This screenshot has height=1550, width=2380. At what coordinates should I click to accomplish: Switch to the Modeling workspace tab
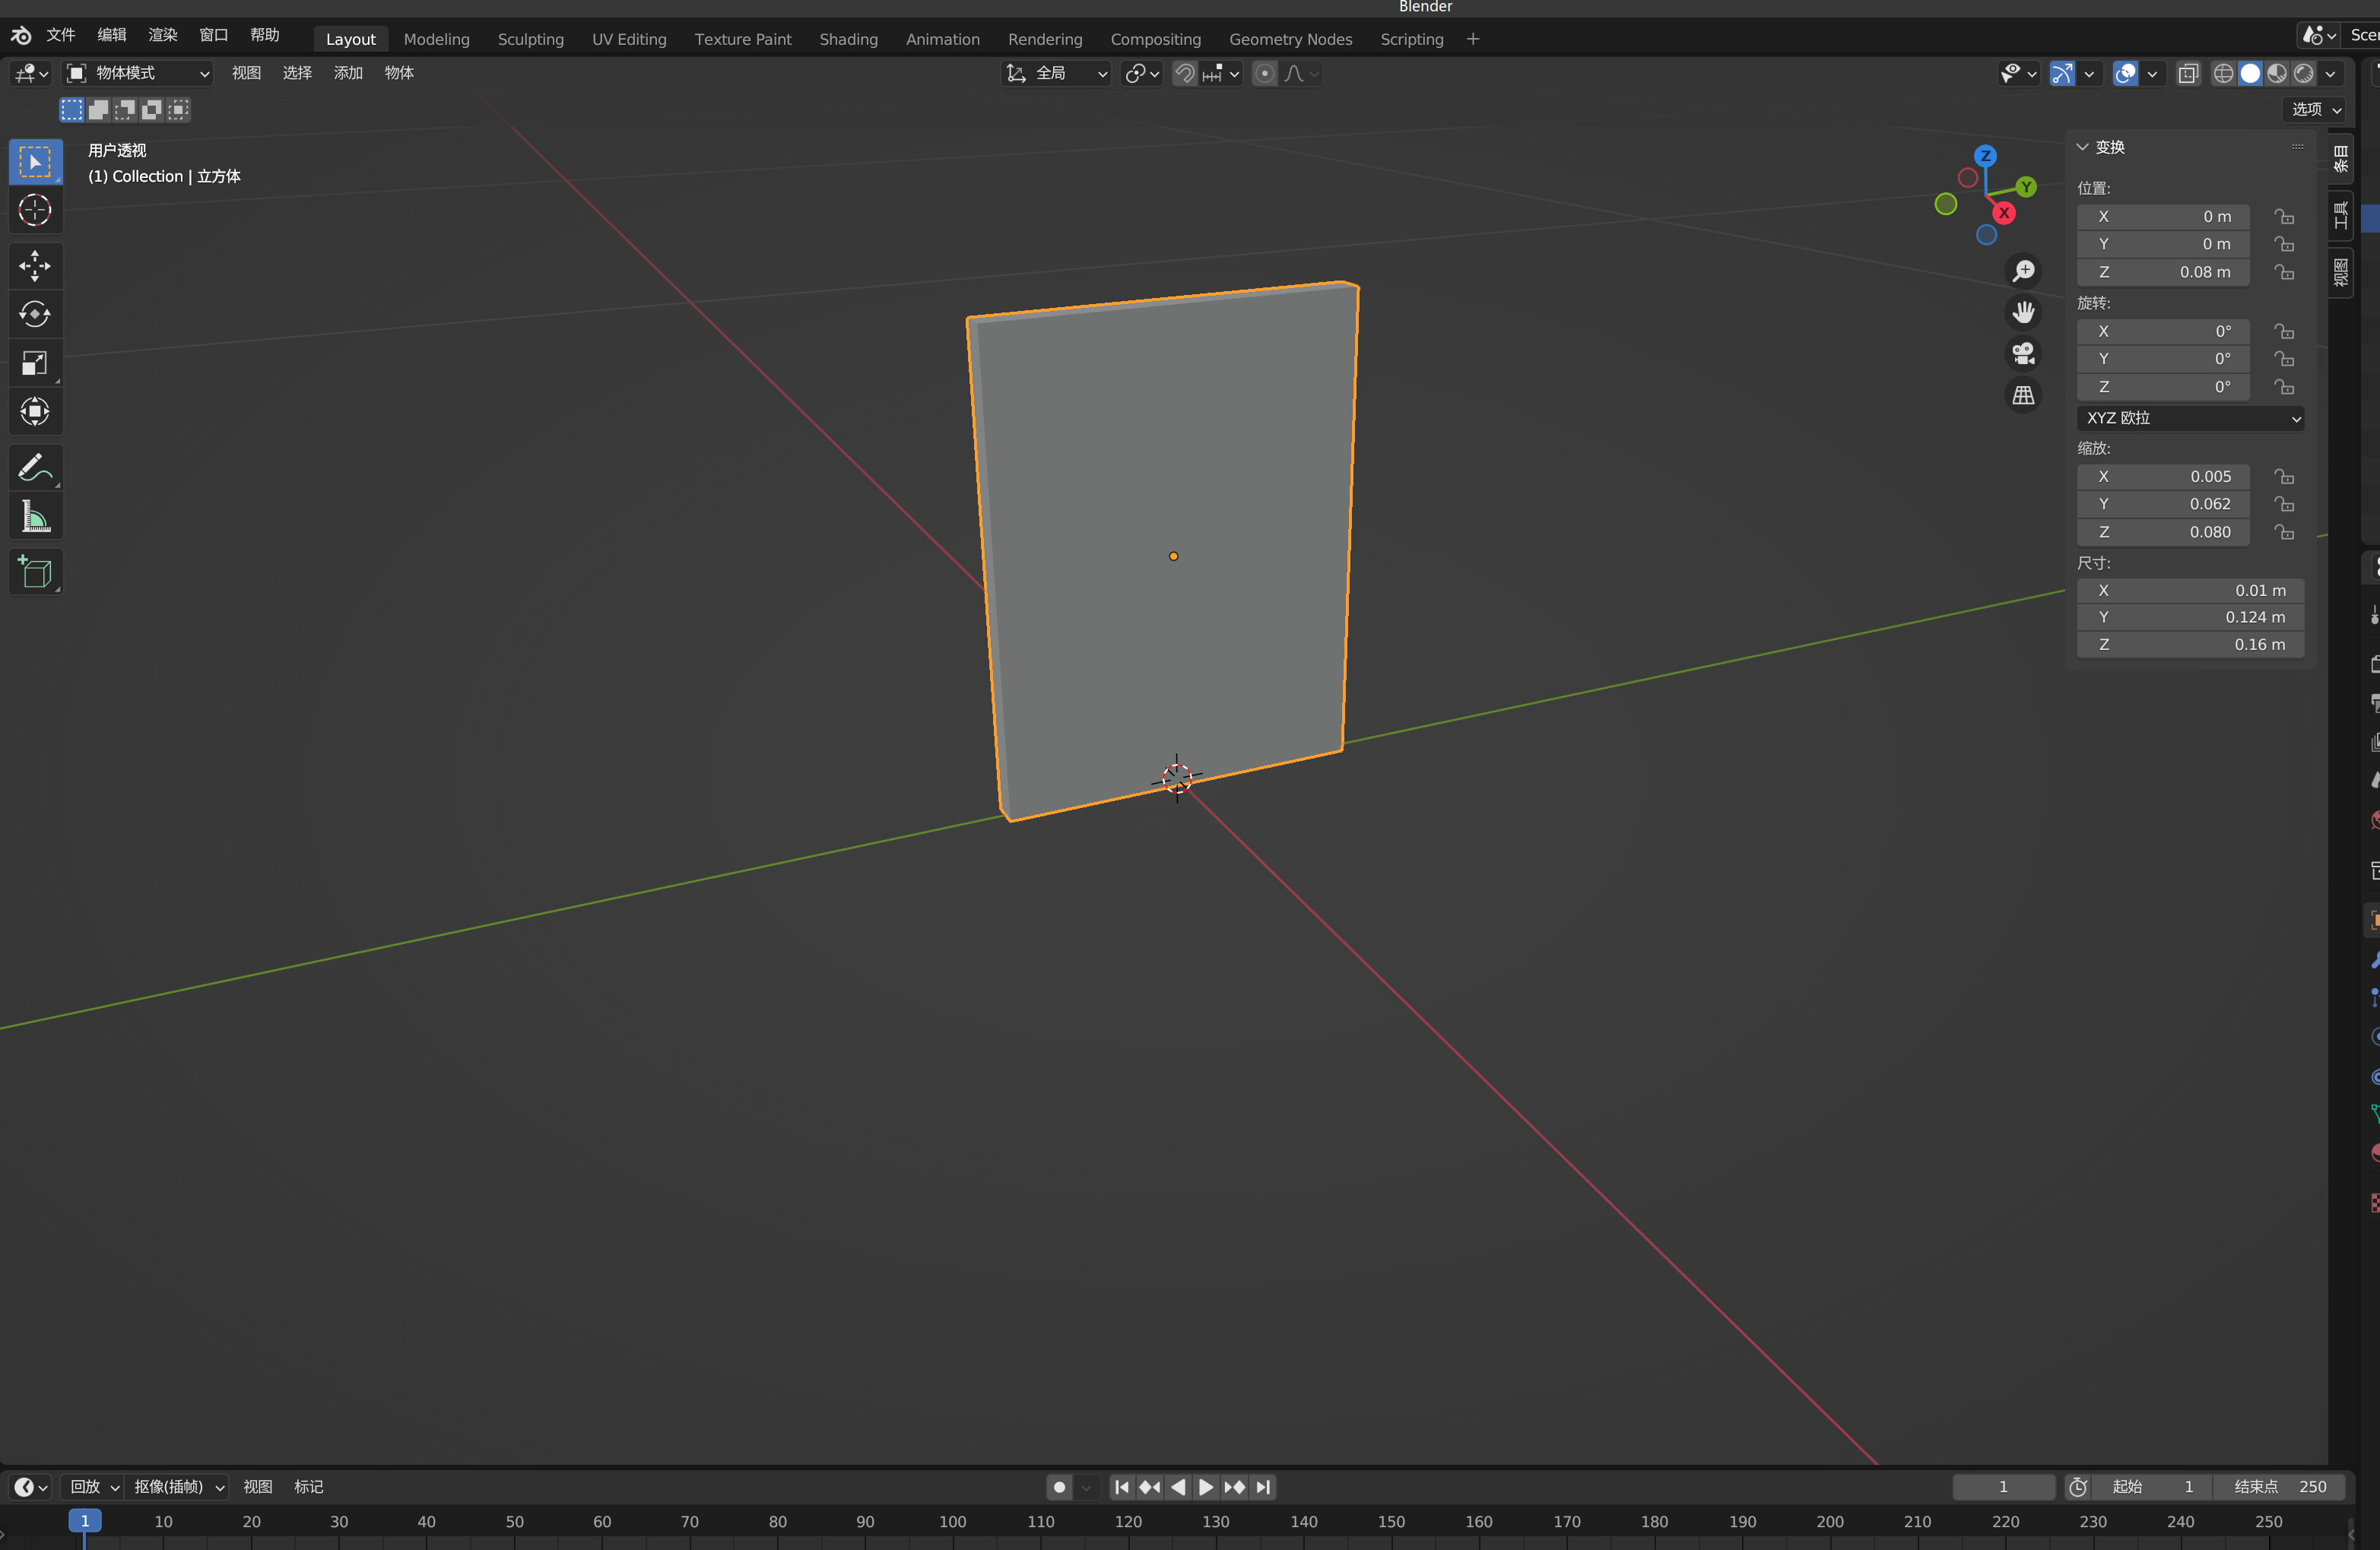tap(436, 39)
